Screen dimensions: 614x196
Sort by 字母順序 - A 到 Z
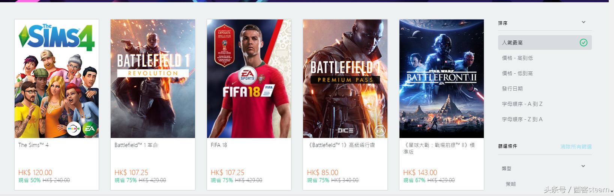522,104
